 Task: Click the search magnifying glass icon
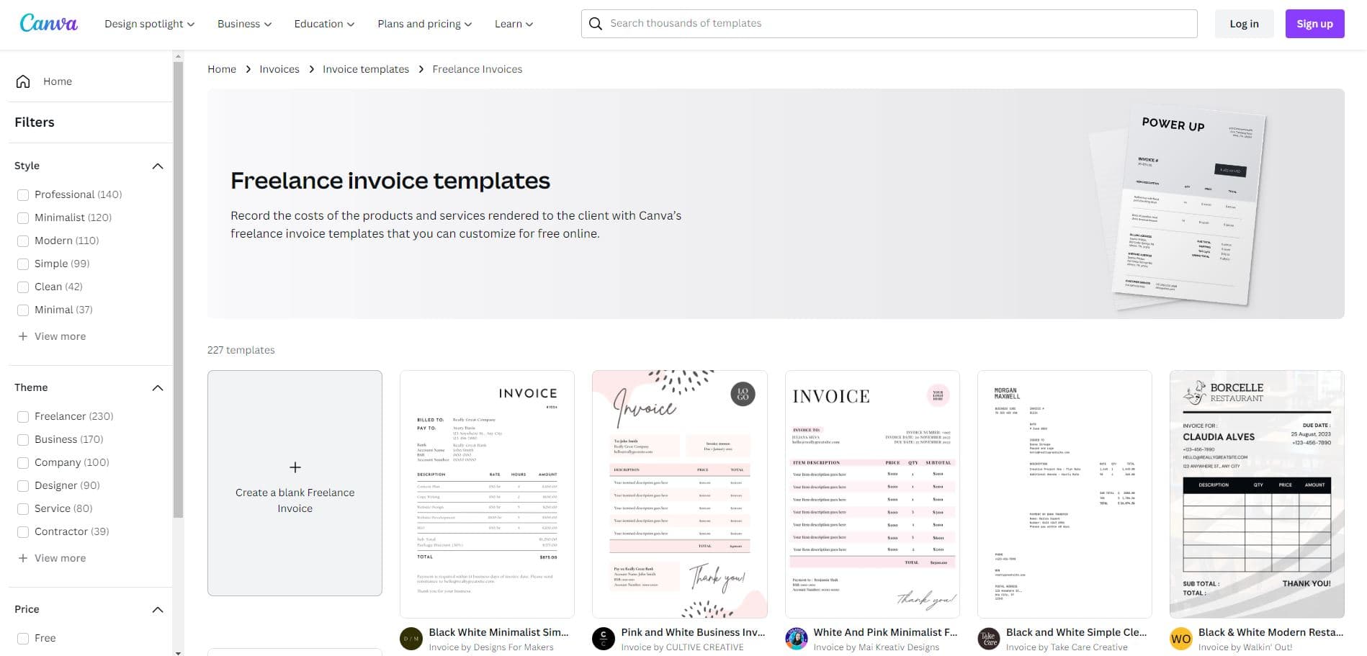tap(596, 24)
